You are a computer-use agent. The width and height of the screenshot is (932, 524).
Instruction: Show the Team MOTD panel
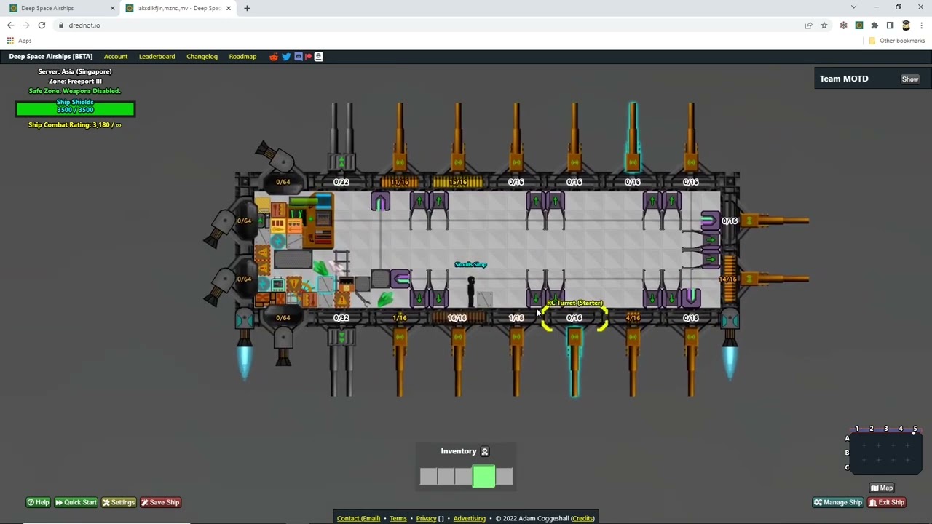pos(910,79)
